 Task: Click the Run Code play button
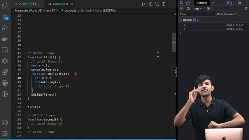[x=144, y=4]
